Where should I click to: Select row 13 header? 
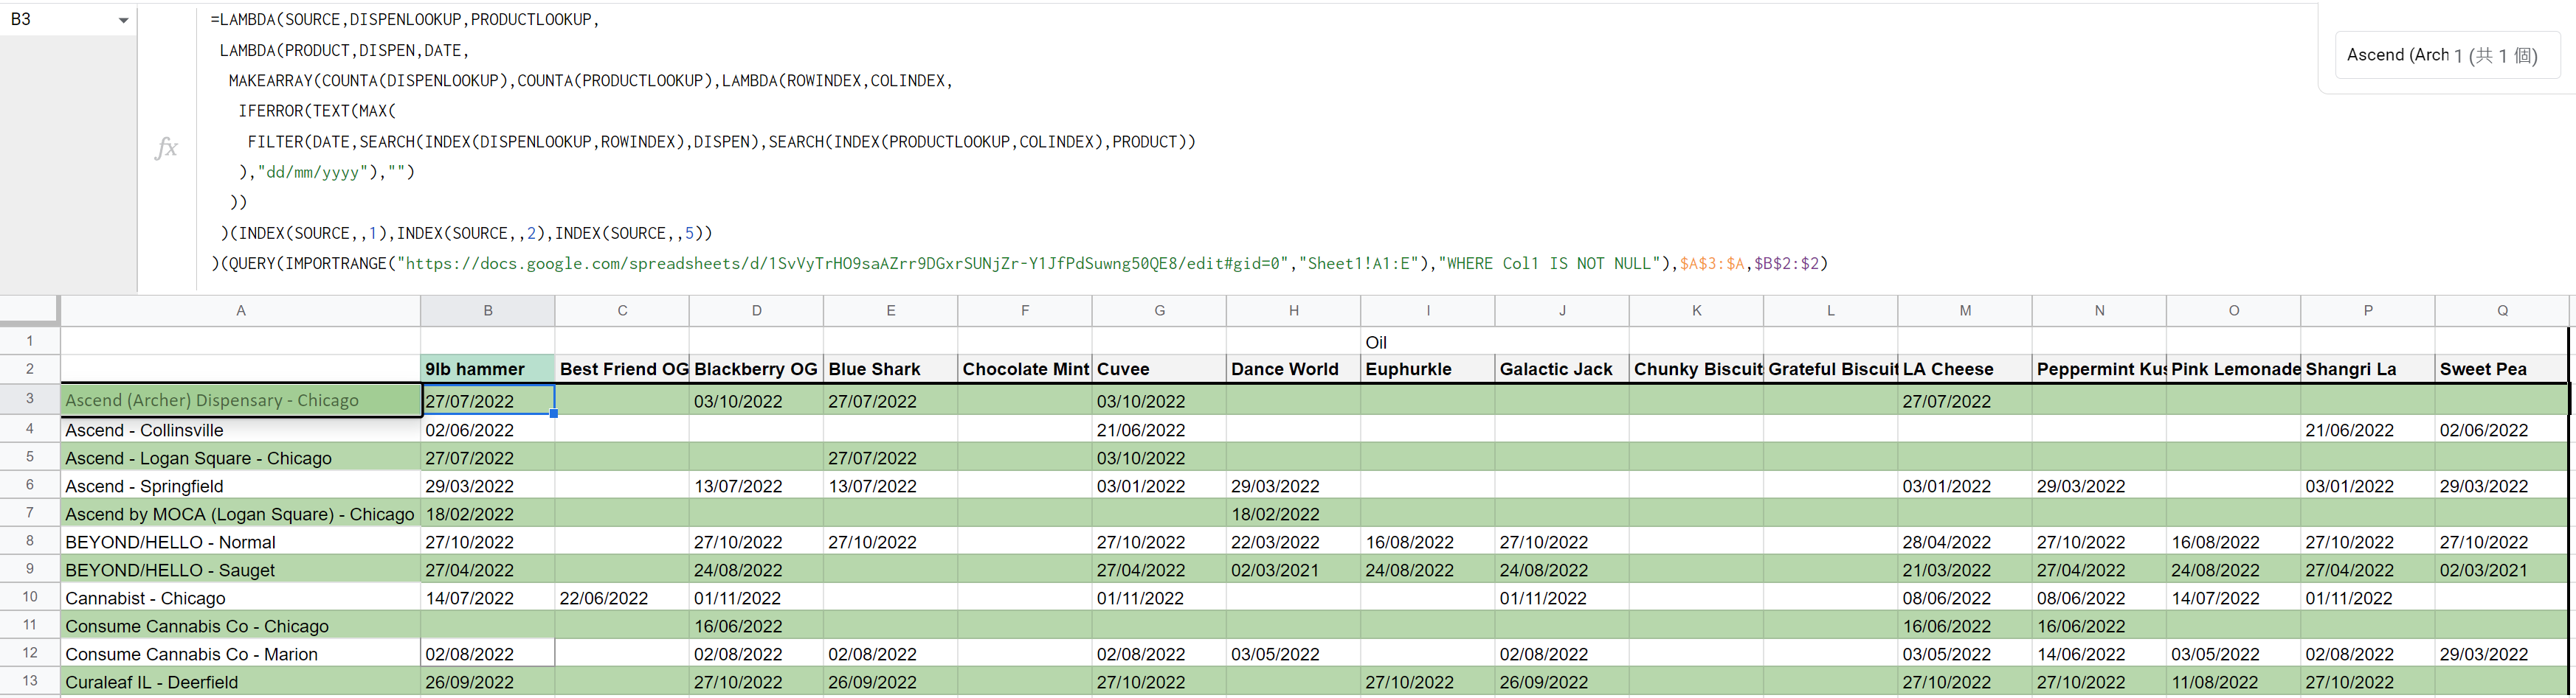pos(30,681)
